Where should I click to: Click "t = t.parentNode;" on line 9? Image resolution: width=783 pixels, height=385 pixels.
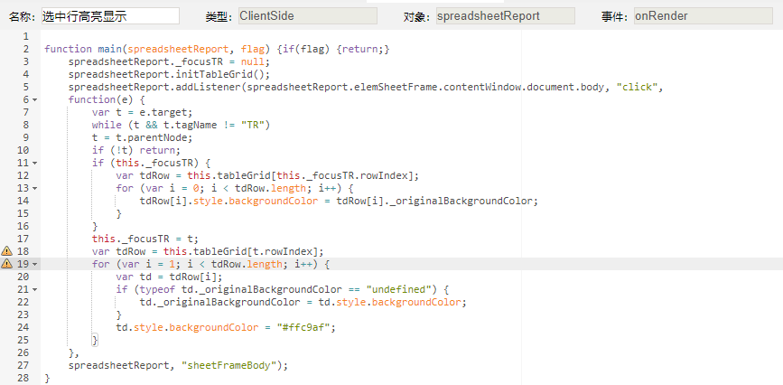pos(142,137)
